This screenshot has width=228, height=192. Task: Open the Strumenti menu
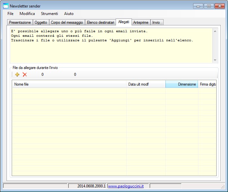(x=50, y=14)
